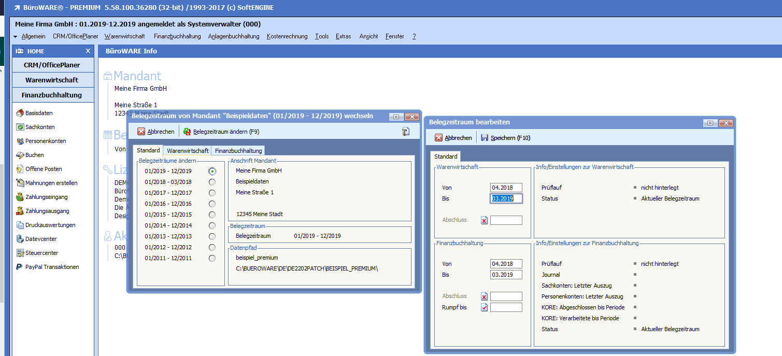Open the Kostenrechnung menu

point(287,36)
